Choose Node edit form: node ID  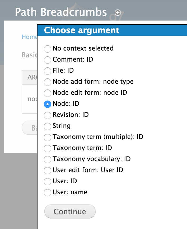[48, 93]
